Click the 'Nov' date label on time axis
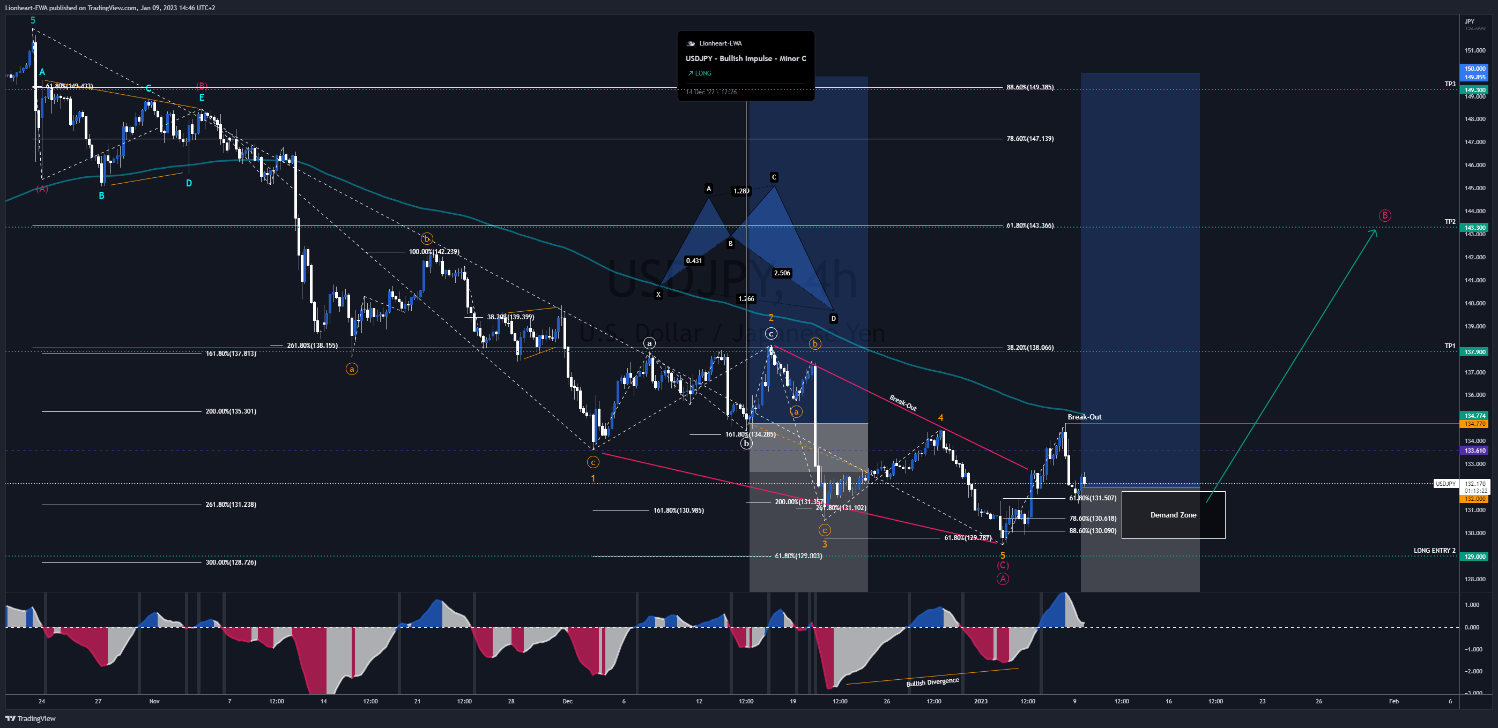 tap(154, 701)
